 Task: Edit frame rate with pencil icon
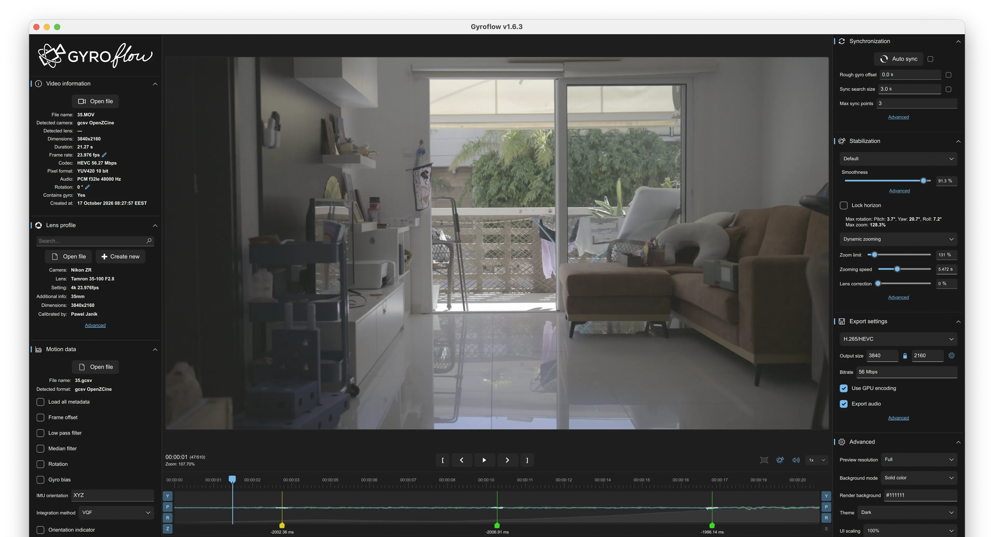coord(104,155)
